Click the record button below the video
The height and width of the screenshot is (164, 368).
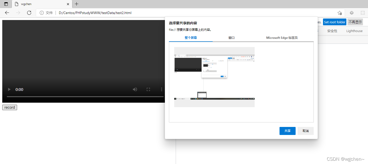(10, 107)
